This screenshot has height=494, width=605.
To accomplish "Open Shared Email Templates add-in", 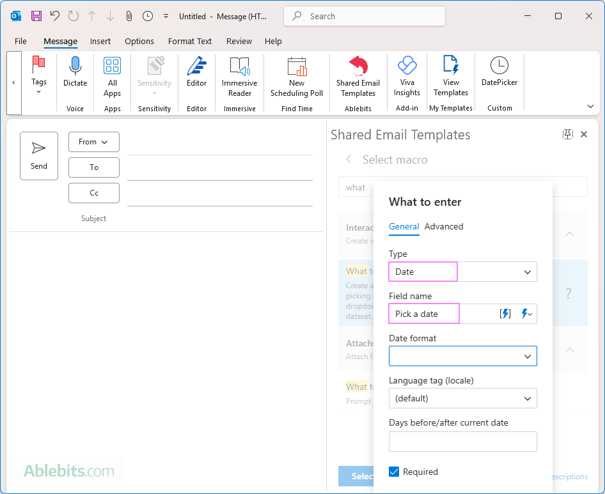I will click(358, 77).
